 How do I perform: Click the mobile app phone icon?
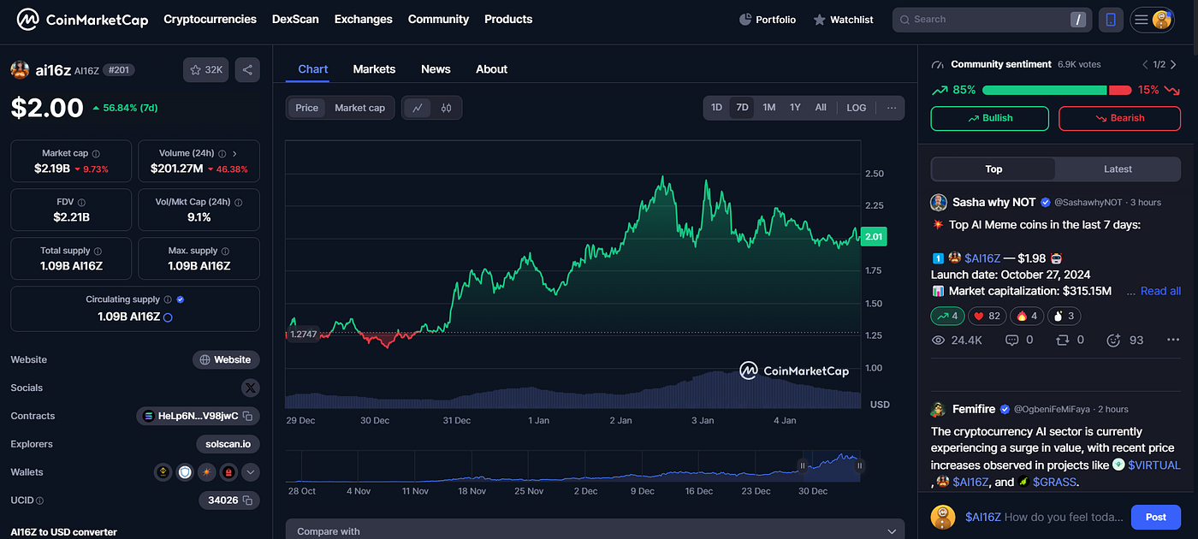[x=1111, y=20]
